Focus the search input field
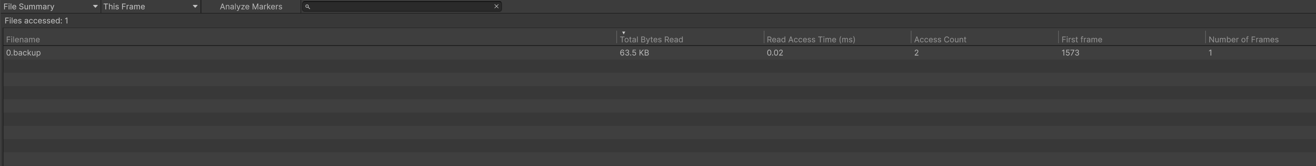1316x166 pixels. 401,6
